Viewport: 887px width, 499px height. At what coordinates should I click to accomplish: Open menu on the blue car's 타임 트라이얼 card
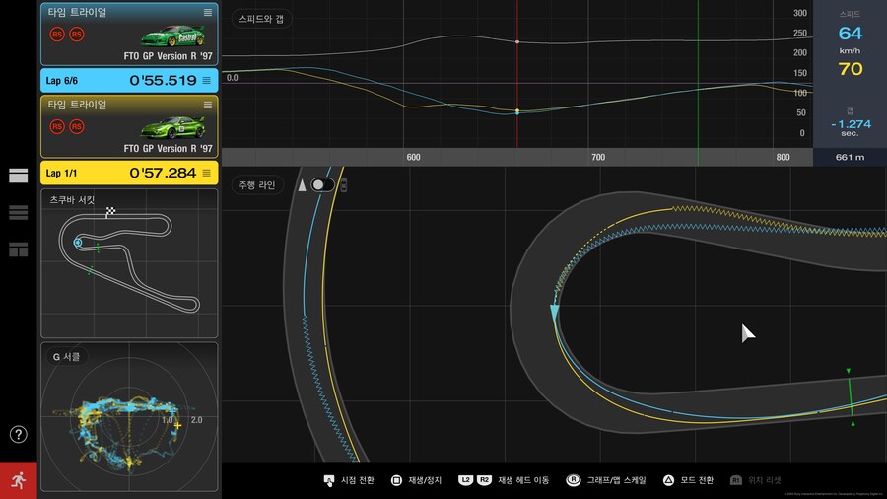[x=207, y=12]
